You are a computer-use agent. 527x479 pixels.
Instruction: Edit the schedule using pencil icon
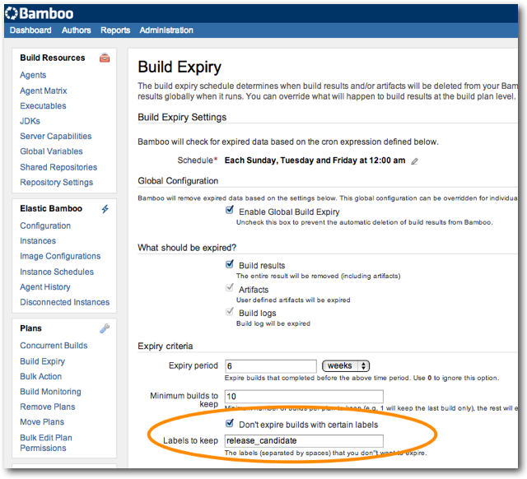pos(414,161)
